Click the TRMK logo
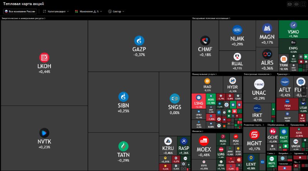Screen dimensions: 308x171 click(284, 59)
